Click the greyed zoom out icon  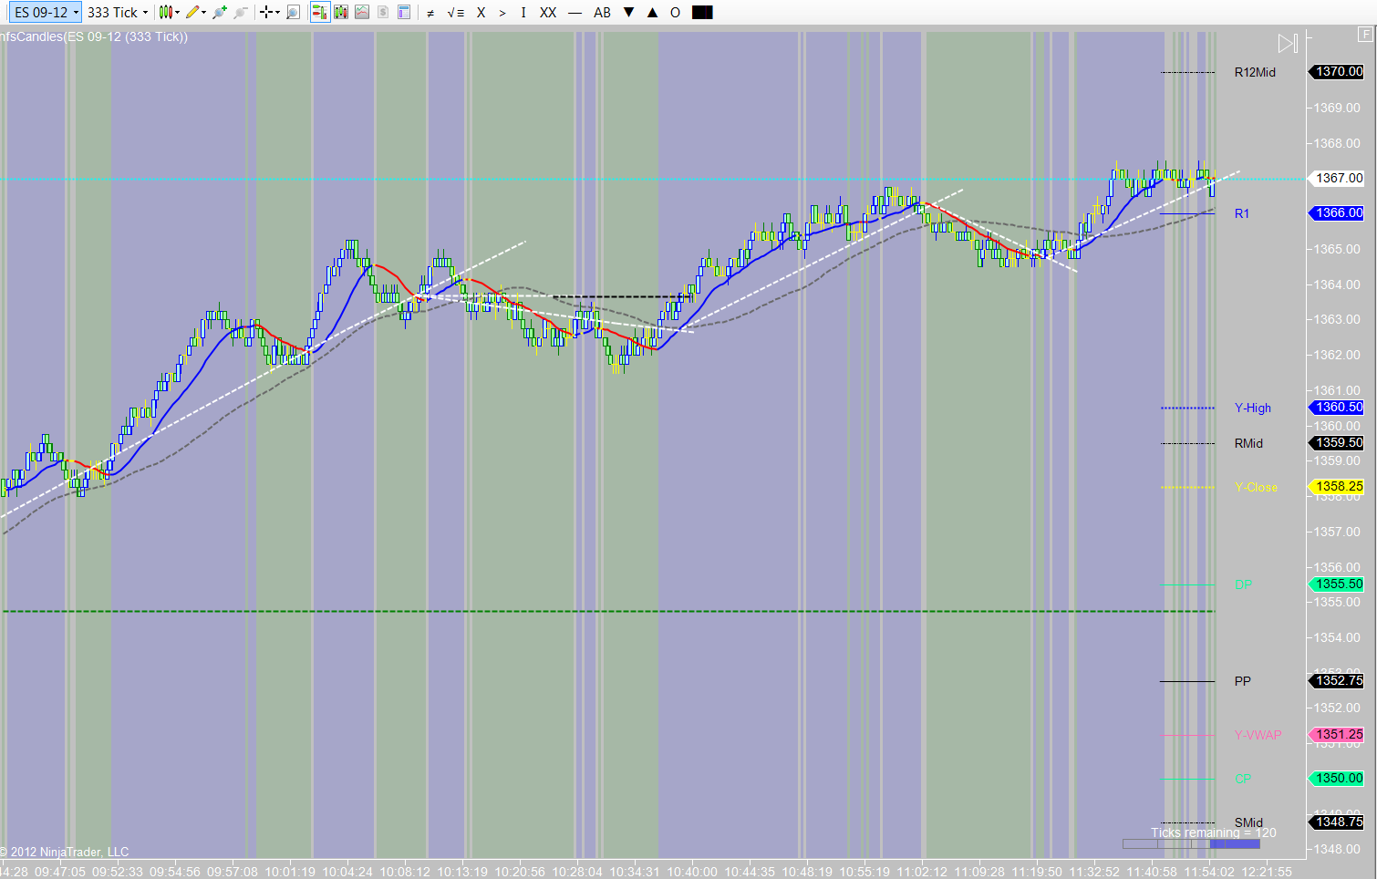(240, 13)
